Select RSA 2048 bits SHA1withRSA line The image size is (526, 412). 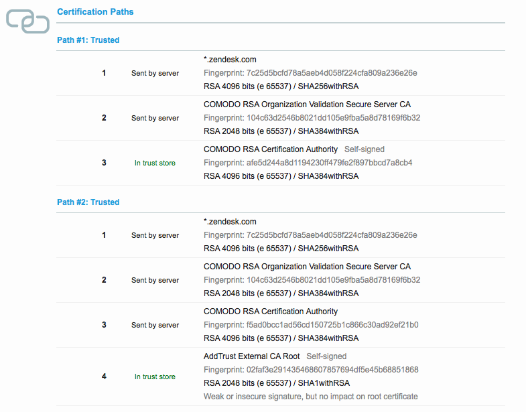click(x=277, y=383)
